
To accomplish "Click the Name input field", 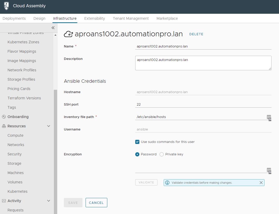I will [203, 46].
